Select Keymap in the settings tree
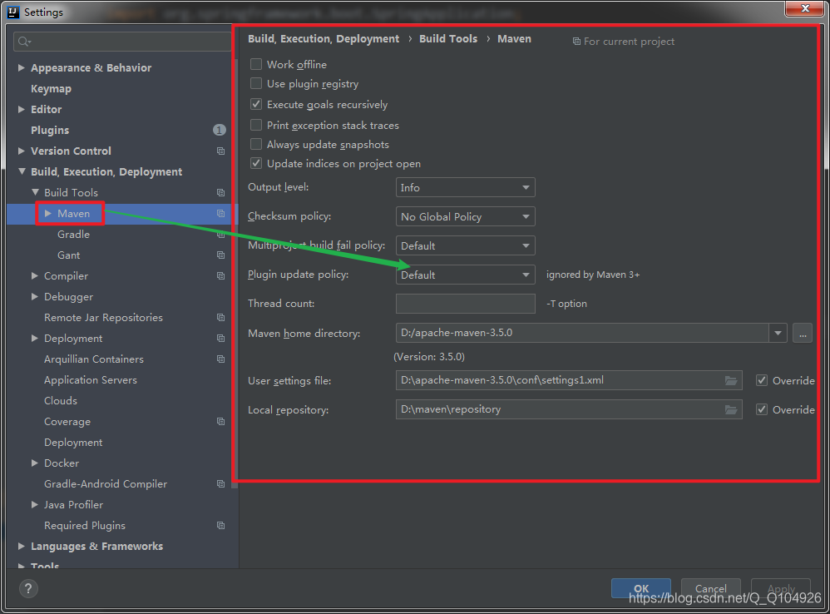The width and height of the screenshot is (830, 614). tap(51, 88)
